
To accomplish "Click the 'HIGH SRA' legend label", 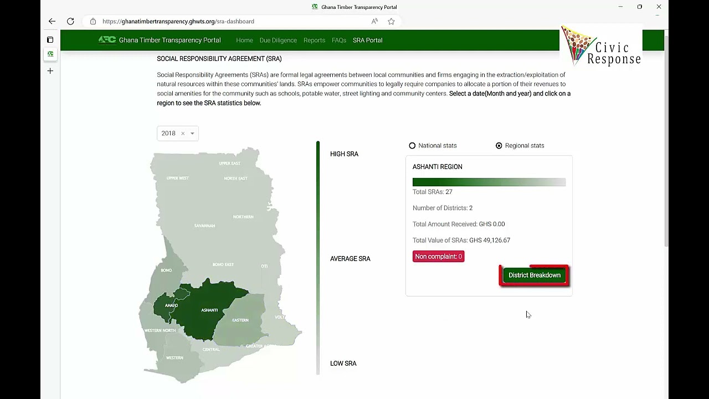I will 345,154.
